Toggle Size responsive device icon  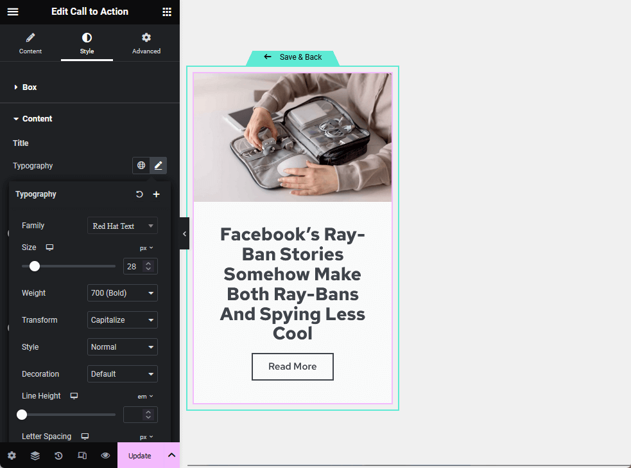[x=49, y=247]
